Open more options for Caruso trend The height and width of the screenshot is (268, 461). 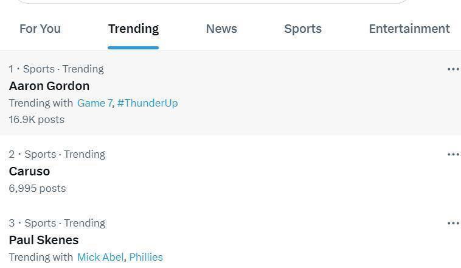pos(453,154)
